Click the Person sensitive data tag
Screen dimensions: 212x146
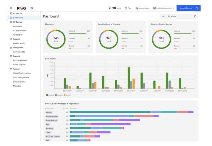point(49,112)
